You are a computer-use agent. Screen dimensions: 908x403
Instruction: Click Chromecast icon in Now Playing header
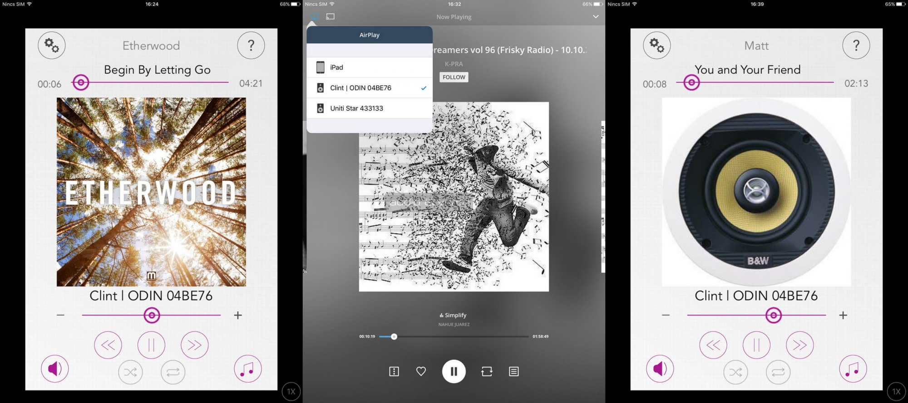pos(331,17)
